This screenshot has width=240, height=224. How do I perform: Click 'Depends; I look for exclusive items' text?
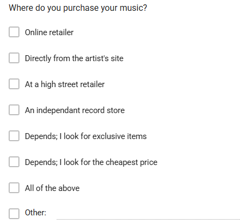(x=86, y=136)
